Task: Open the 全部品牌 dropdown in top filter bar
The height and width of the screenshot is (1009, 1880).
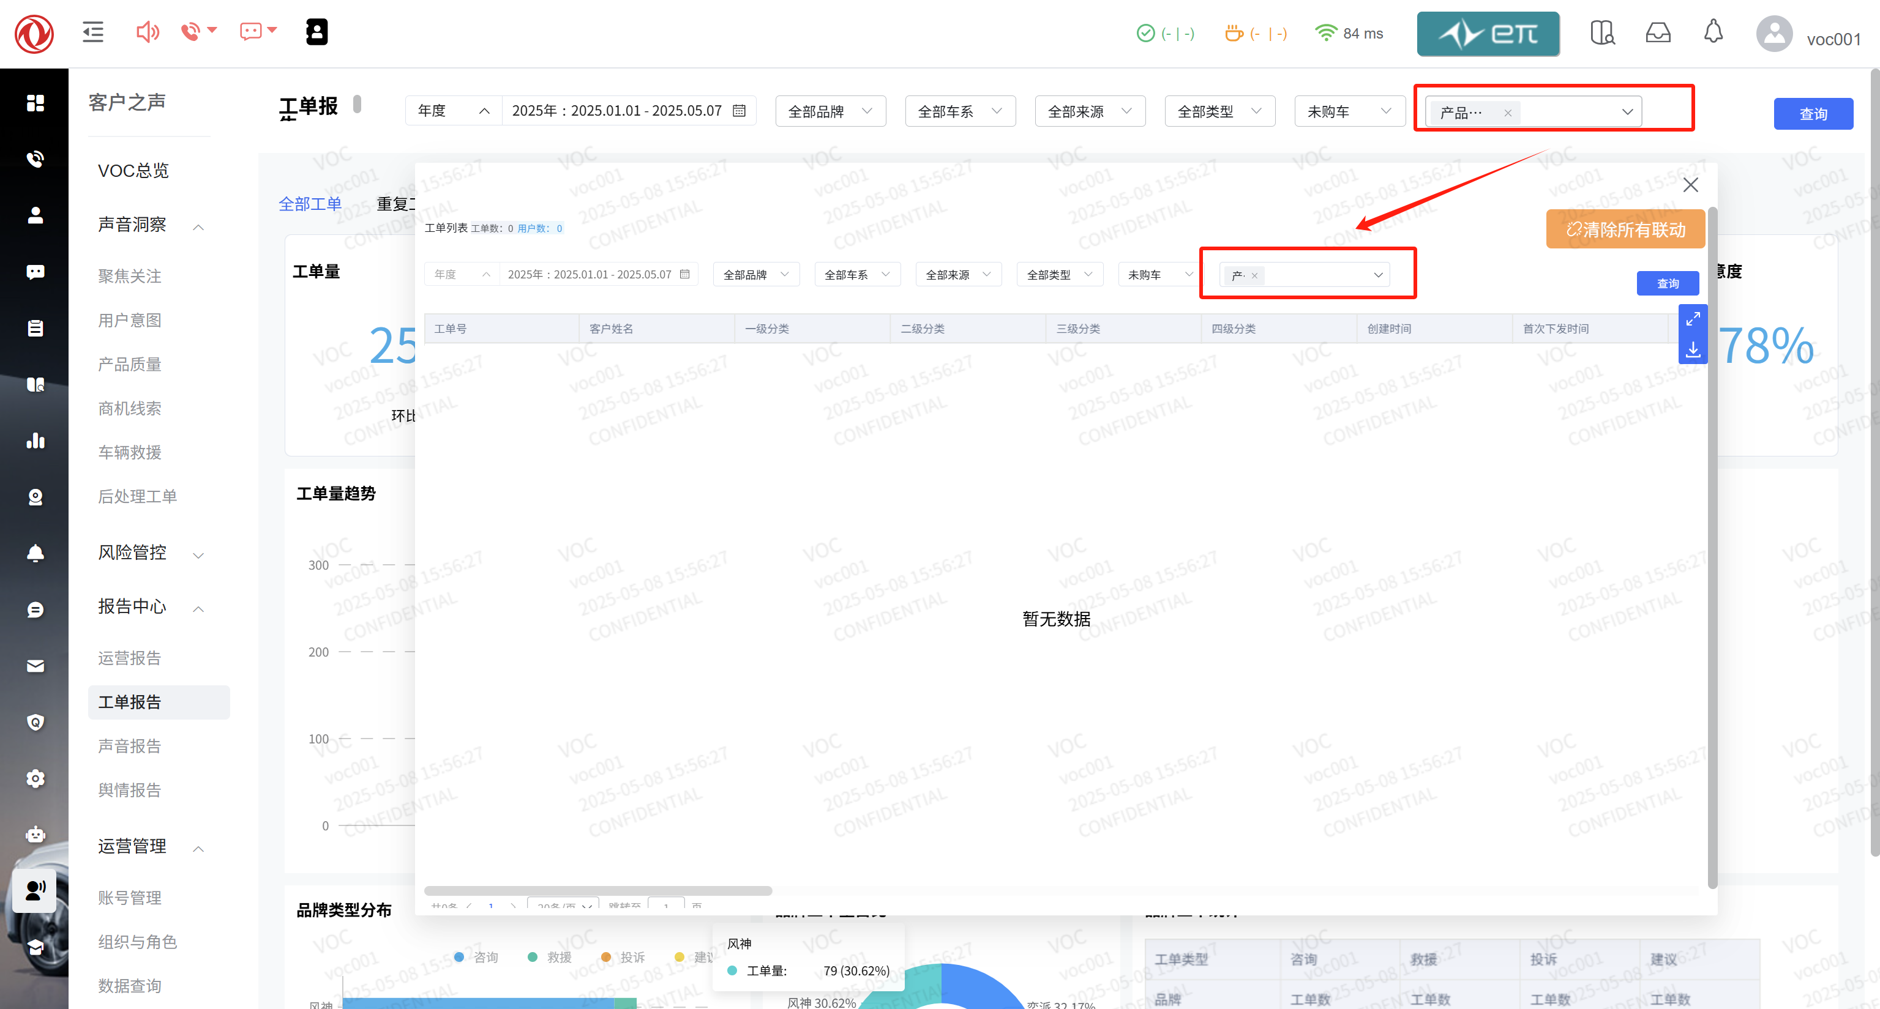Action: [x=831, y=111]
